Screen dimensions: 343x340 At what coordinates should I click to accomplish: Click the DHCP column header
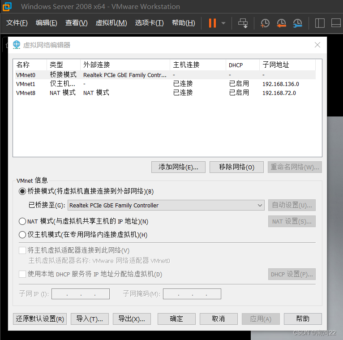coord(243,65)
